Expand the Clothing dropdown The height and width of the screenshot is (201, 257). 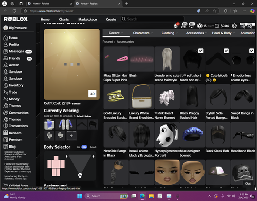[170, 33]
